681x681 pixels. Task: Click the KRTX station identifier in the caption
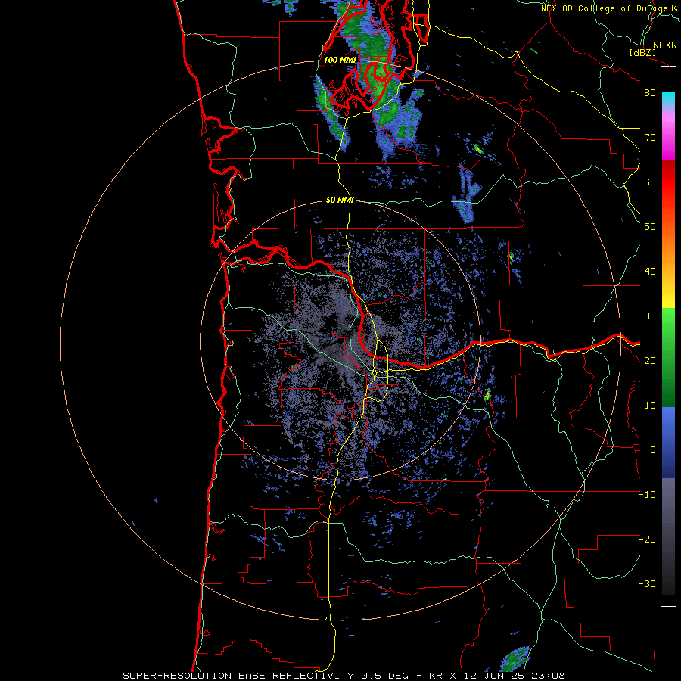[444, 676]
